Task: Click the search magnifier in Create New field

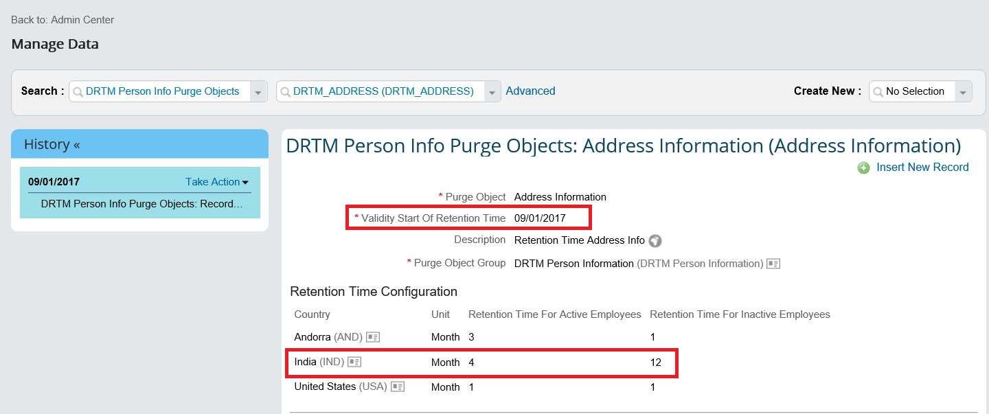Action: (x=878, y=91)
